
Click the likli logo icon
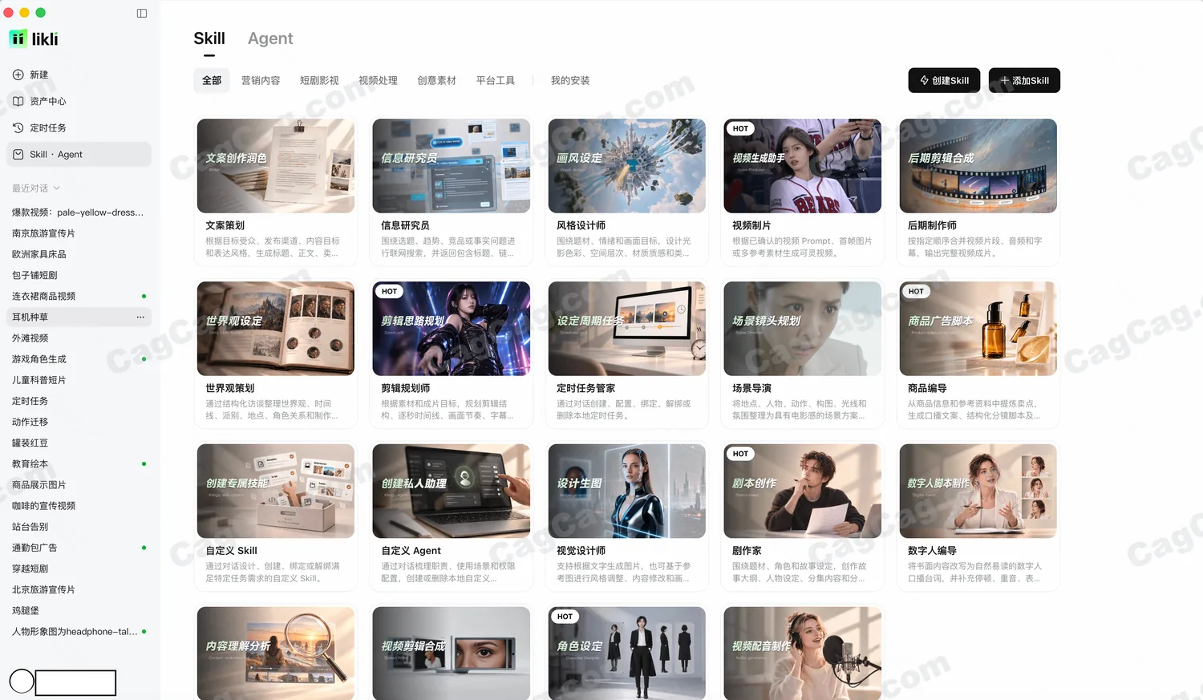(x=18, y=38)
